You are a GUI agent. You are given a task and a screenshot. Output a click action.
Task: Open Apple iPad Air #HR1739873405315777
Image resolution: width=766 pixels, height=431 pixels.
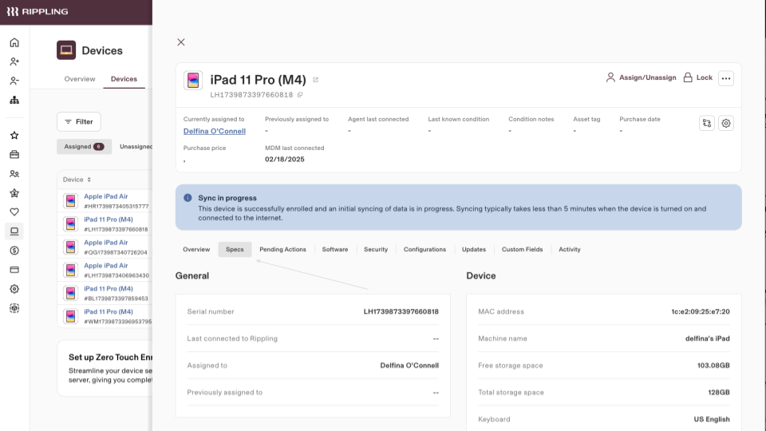(x=106, y=196)
